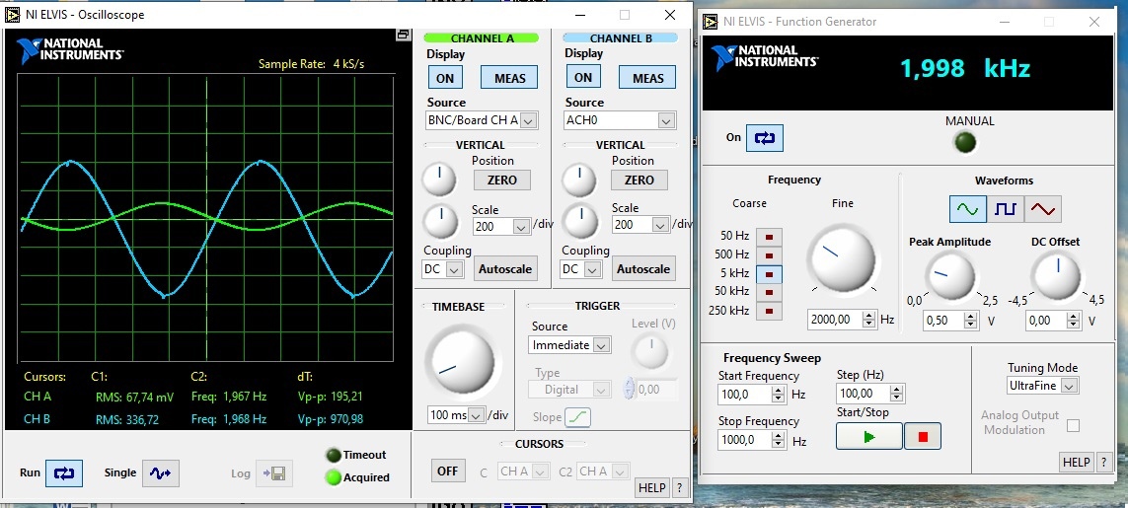Viewport: 1128px width, 508px height.
Task: Click the graph pane restore icon on oscilloscope
Action: [402, 35]
